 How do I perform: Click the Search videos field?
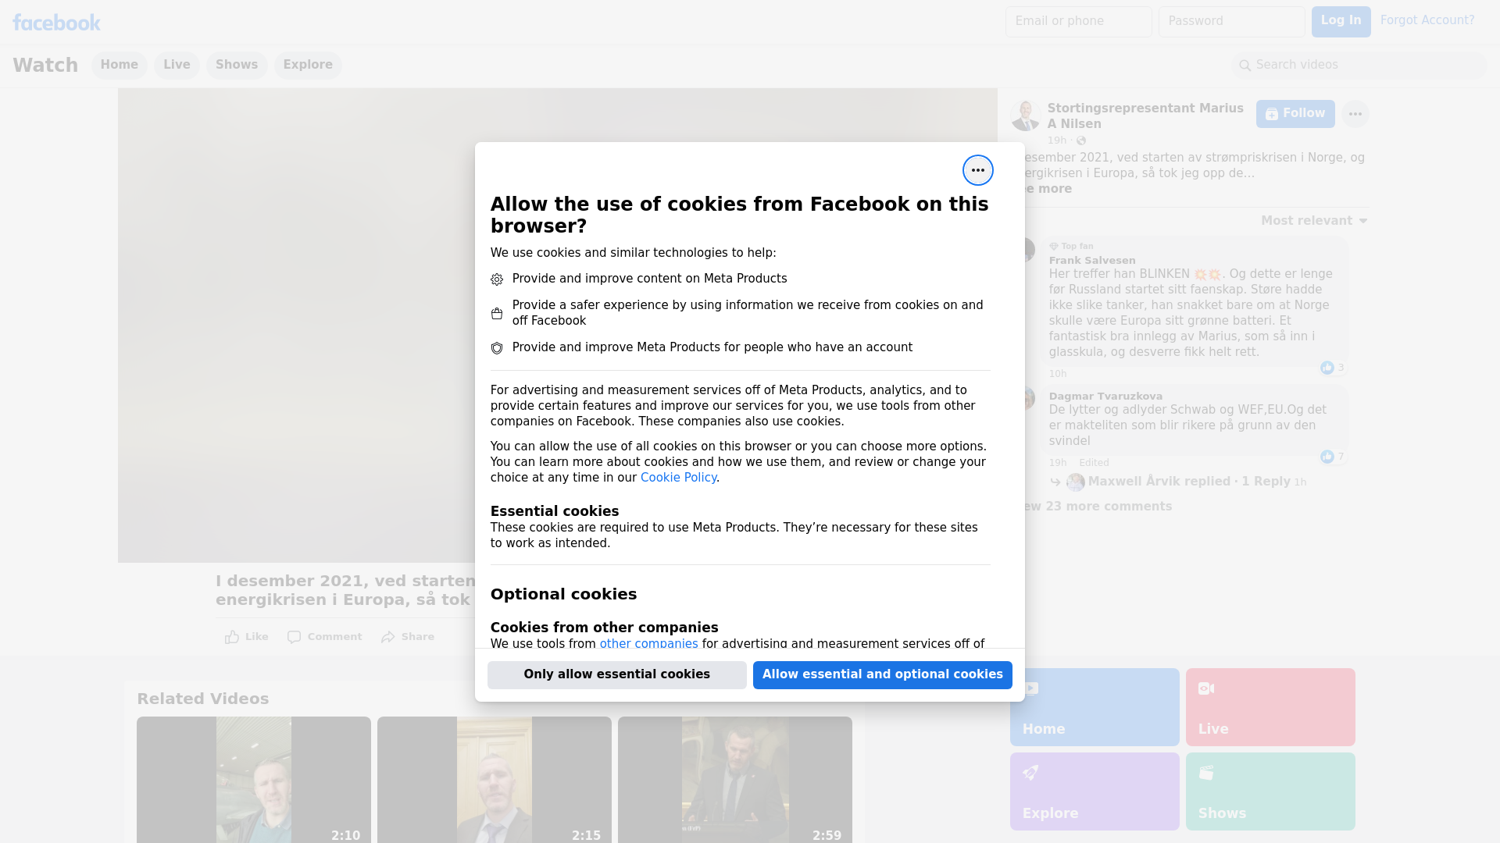coord(1359,66)
